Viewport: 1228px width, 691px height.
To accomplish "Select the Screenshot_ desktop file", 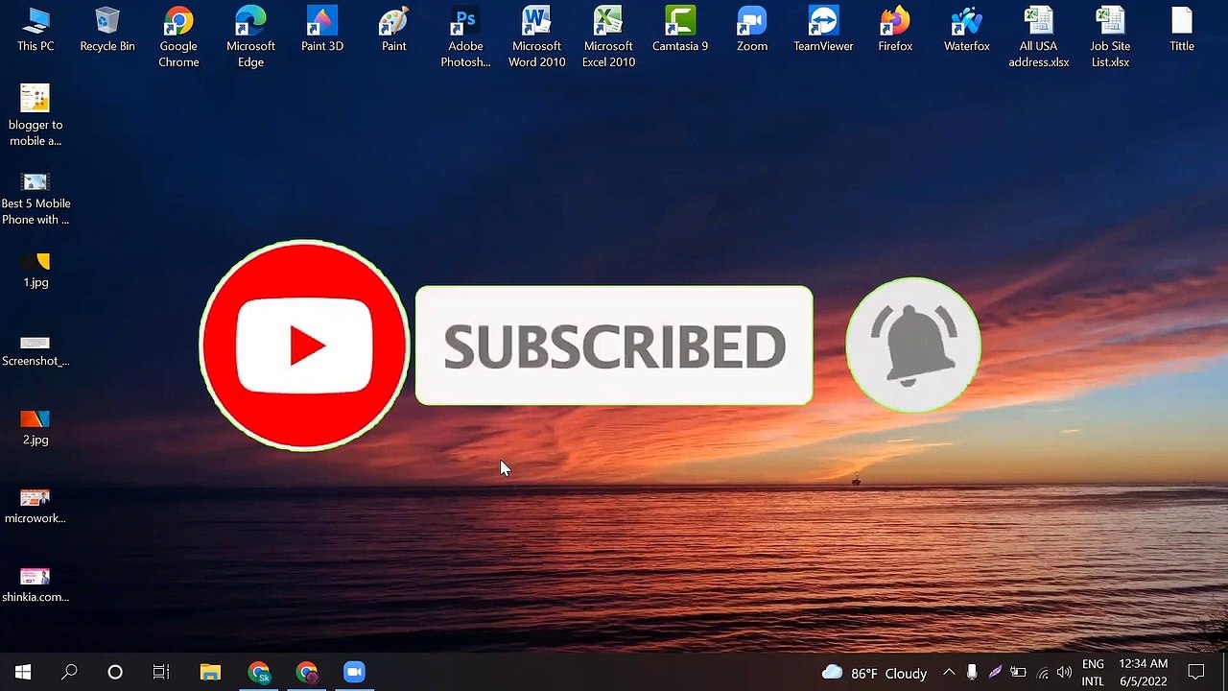I will tap(35, 350).
